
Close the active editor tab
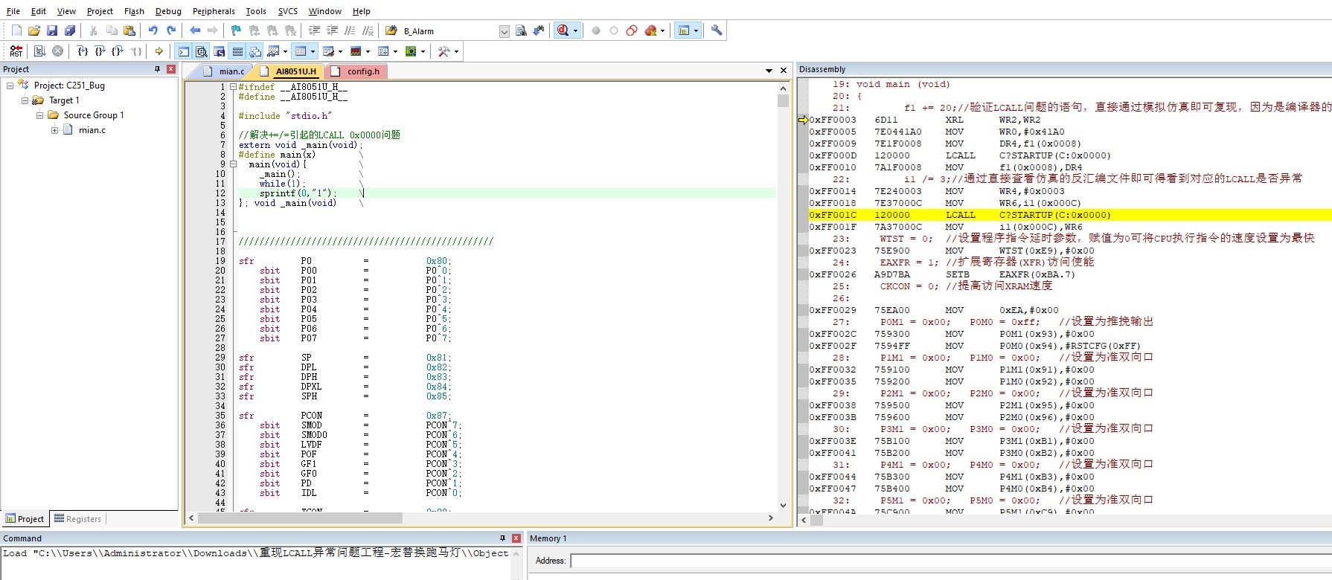[784, 71]
